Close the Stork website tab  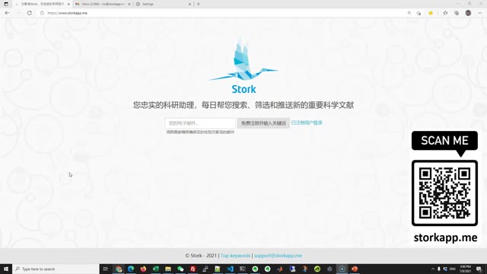click(68, 4)
